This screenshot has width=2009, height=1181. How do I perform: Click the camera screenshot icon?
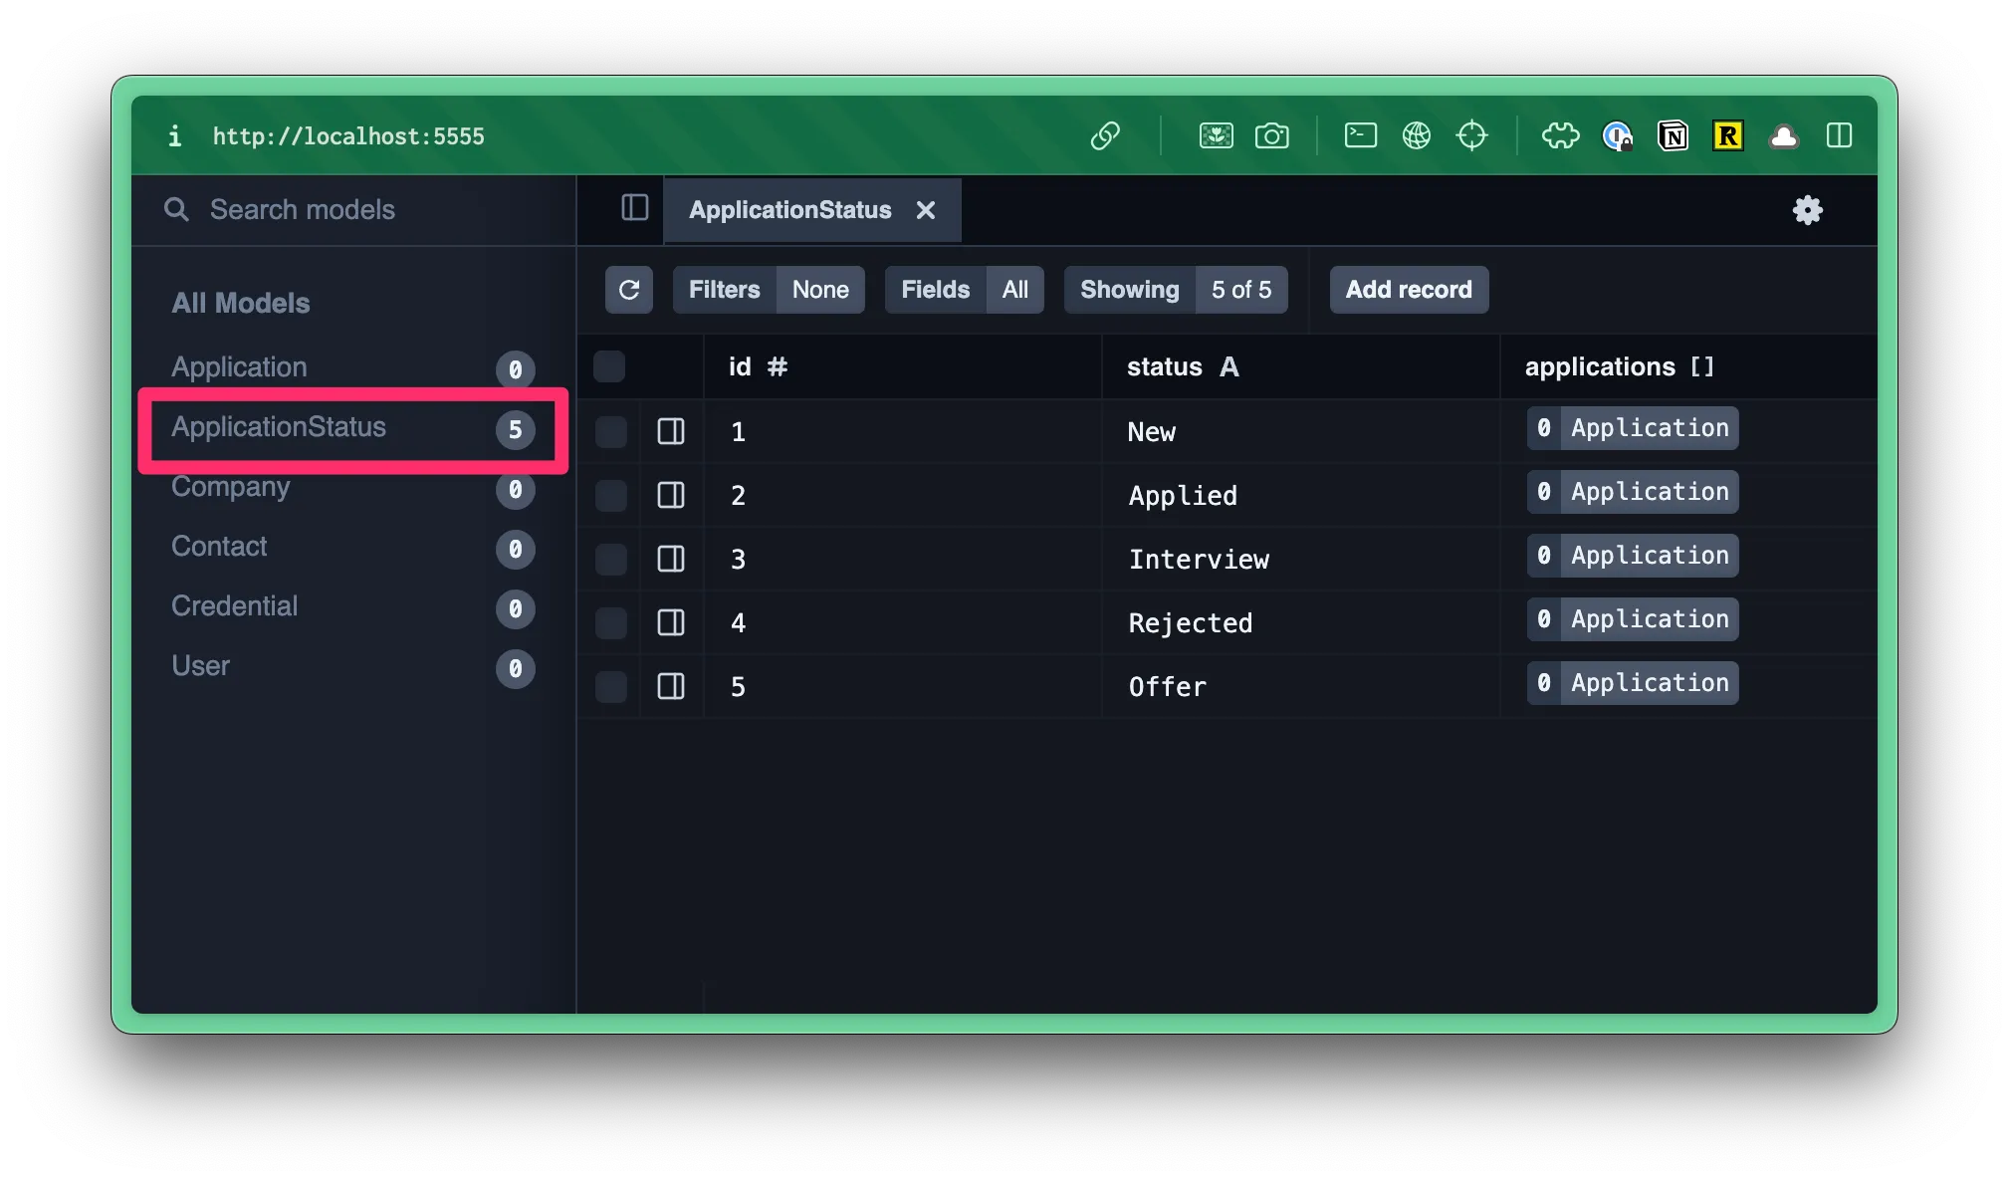point(1271,135)
